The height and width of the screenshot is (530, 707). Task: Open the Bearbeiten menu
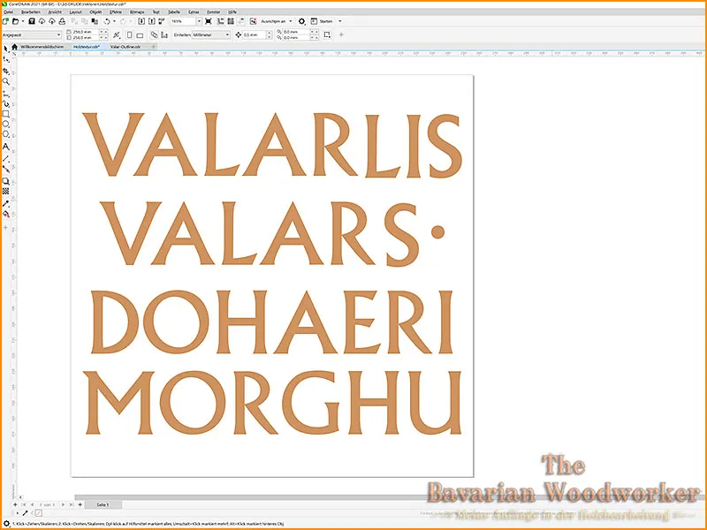click(x=31, y=12)
